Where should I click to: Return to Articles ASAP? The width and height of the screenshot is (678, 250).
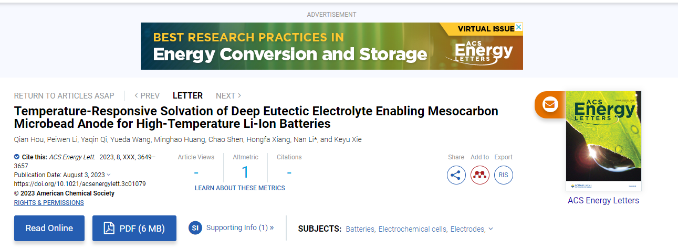pos(64,95)
